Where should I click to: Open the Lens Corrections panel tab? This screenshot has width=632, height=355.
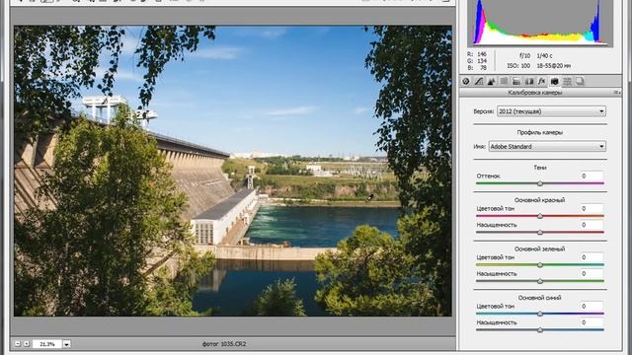[x=529, y=81]
